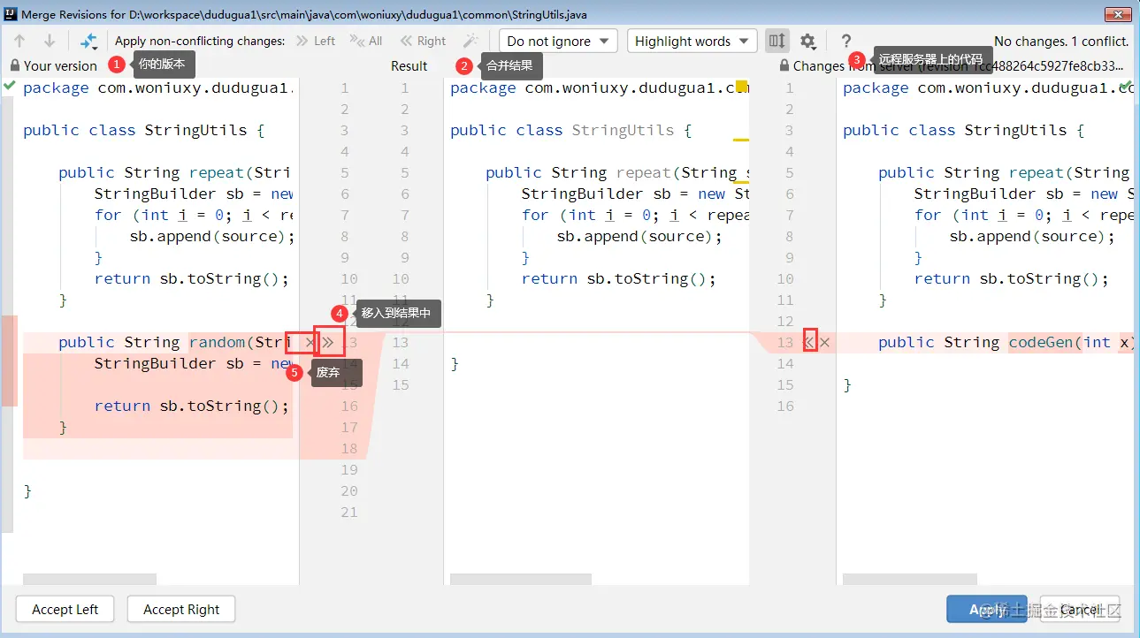Click the yellow warning marker in Result pane
This screenshot has height=638, width=1140.
[742, 87]
